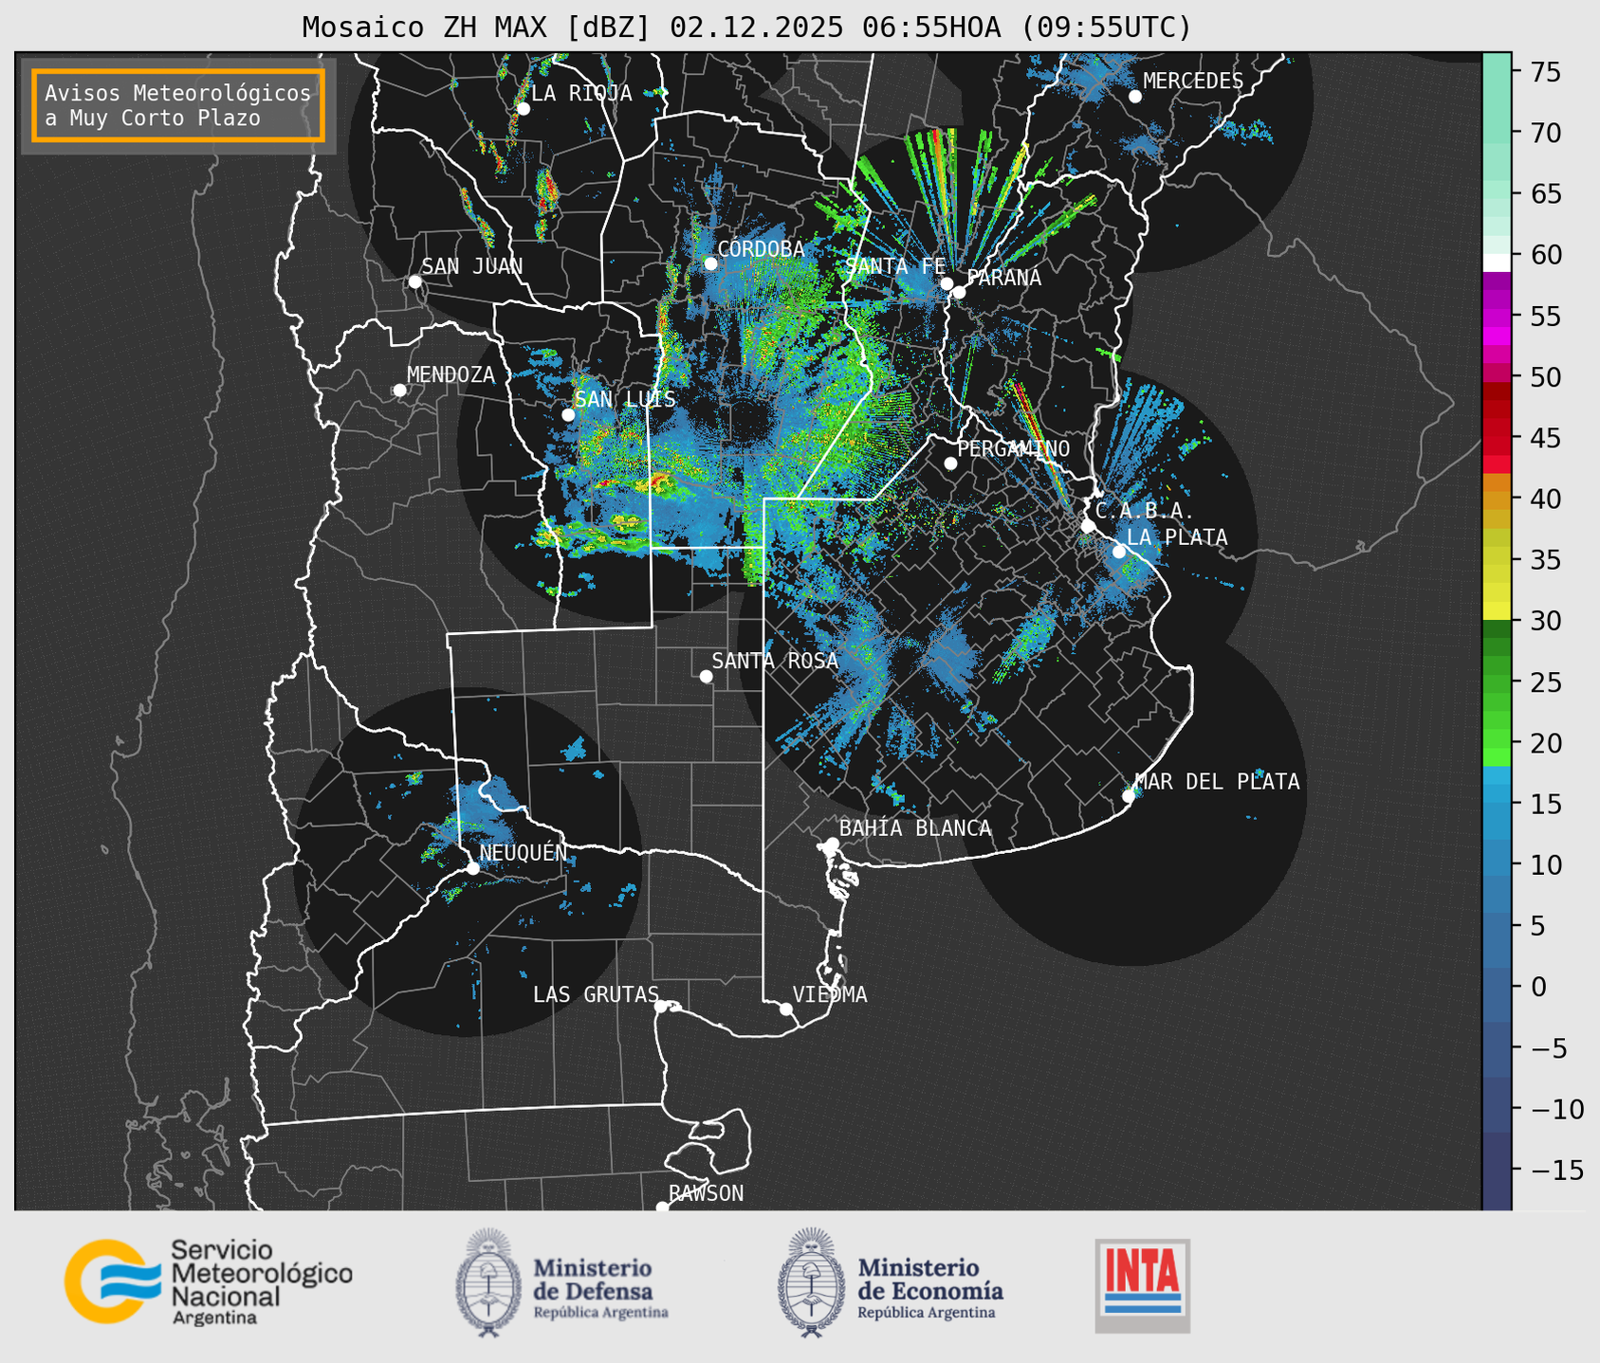The height and width of the screenshot is (1363, 1600).
Task: Select the Rawson city marker
Action: (662, 1208)
